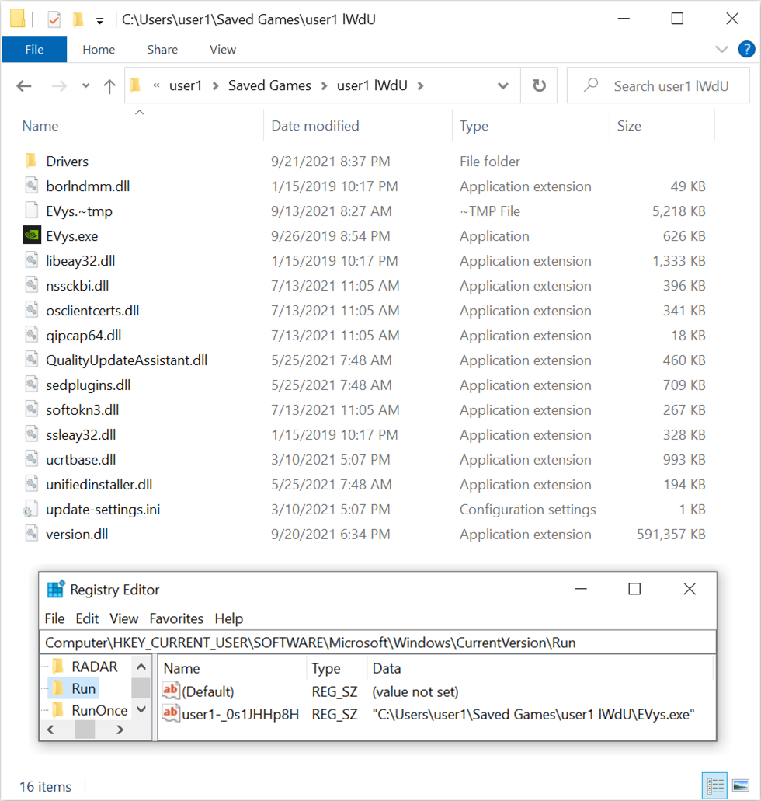Click the Explorer Help question mark icon
This screenshot has width=761, height=801.
(x=746, y=50)
